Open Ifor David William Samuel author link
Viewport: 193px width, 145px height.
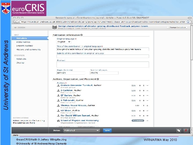coord(75,115)
